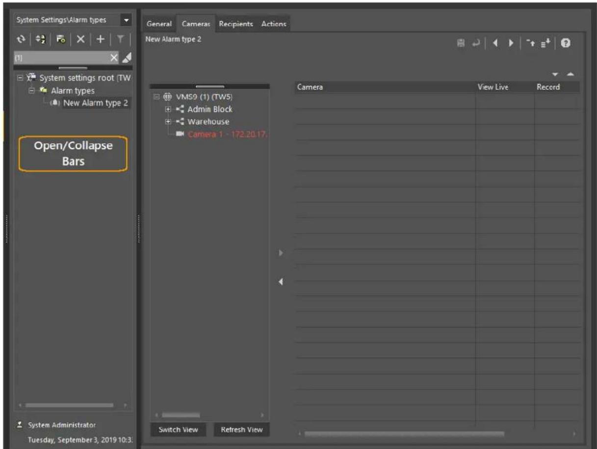Screen dimensions: 597x449
Task: Click the Refresh View button
Action: coord(241,430)
